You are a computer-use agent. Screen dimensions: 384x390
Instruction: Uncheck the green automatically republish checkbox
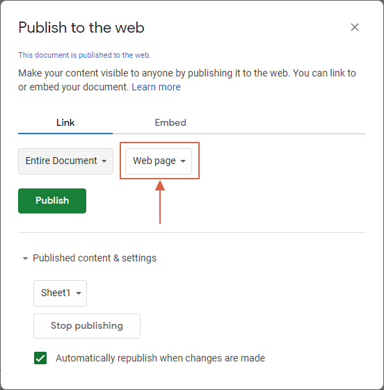40,358
